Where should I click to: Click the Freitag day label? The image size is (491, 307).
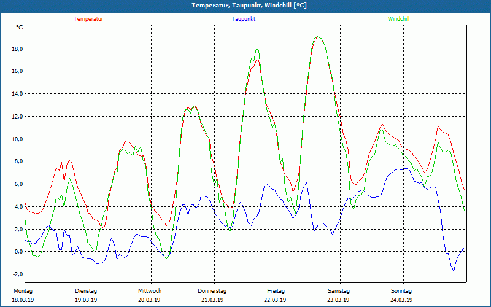pos(276,291)
